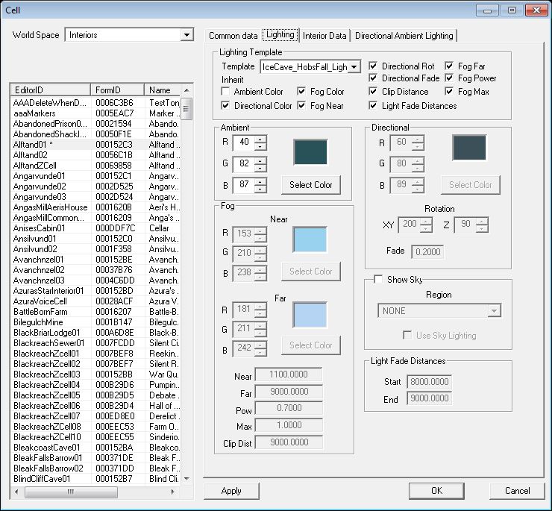
Task: Select the AzurasStarInterior01 cell row
Action: click(x=95, y=291)
